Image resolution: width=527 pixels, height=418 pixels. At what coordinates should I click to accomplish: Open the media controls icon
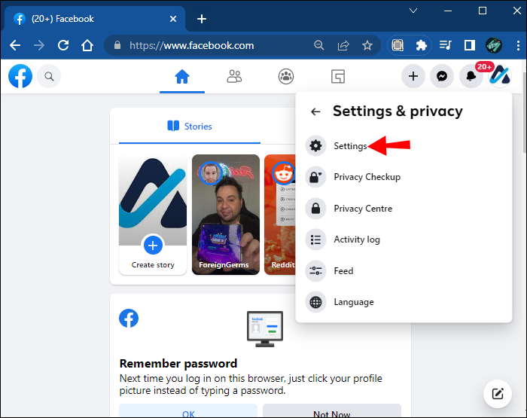tap(446, 45)
